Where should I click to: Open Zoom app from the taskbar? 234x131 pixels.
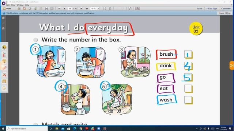pyautogui.click(x=99, y=128)
